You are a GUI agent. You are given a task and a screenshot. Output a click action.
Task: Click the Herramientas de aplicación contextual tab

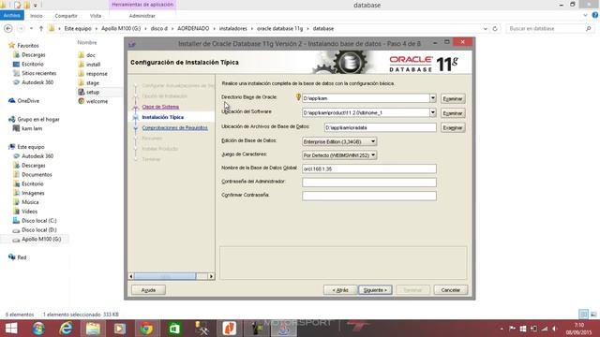pyautogui.click(x=142, y=5)
